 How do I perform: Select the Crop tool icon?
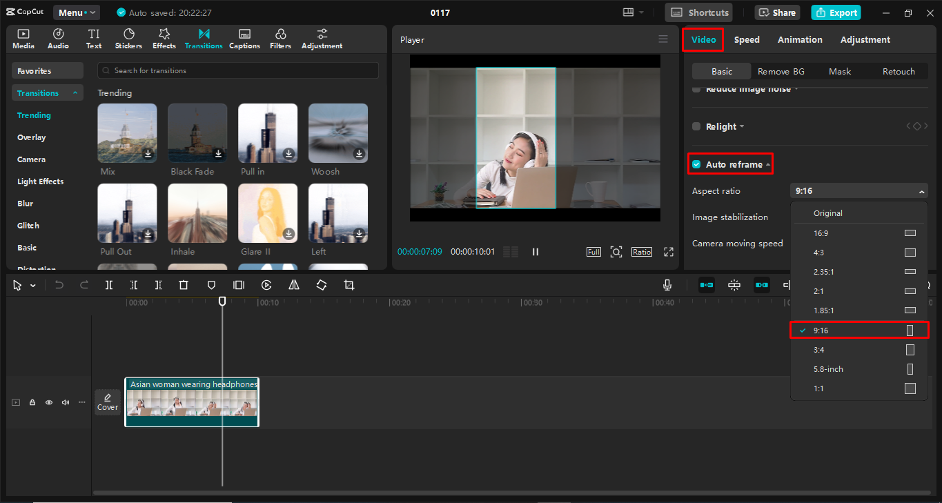(x=349, y=285)
